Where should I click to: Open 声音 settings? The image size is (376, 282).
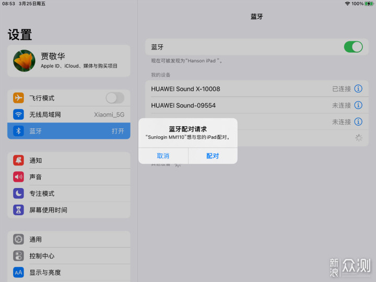tap(69, 177)
